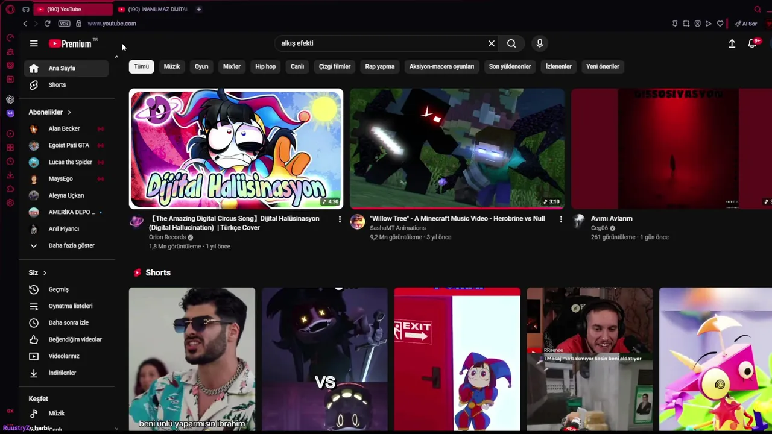Switch to the INANILMAZ DİJİTAL browser tab
Viewport: 772px width, 434px height.
coord(154,10)
